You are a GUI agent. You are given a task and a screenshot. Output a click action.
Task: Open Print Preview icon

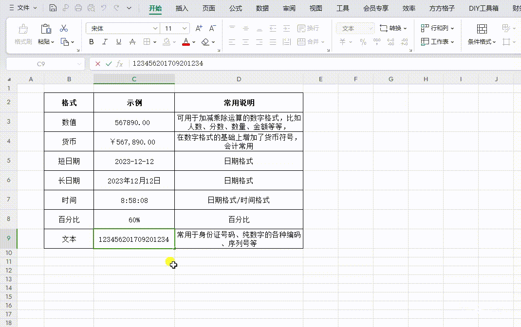pyautogui.click(x=91, y=8)
